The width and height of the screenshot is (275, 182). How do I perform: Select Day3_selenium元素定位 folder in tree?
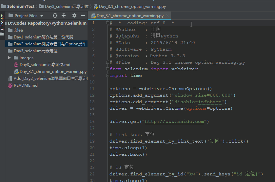pos(46,51)
